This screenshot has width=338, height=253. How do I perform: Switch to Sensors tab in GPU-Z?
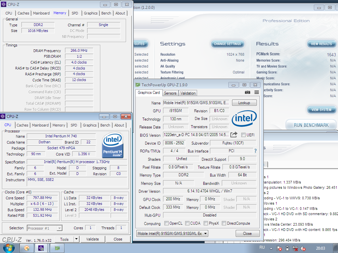pyautogui.click(x=170, y=93)
